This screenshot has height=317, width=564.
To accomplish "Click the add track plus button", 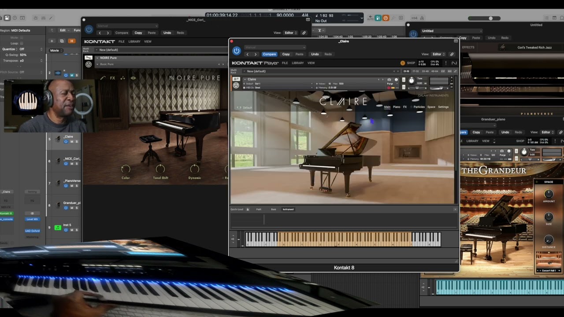I will pos(52,41).
